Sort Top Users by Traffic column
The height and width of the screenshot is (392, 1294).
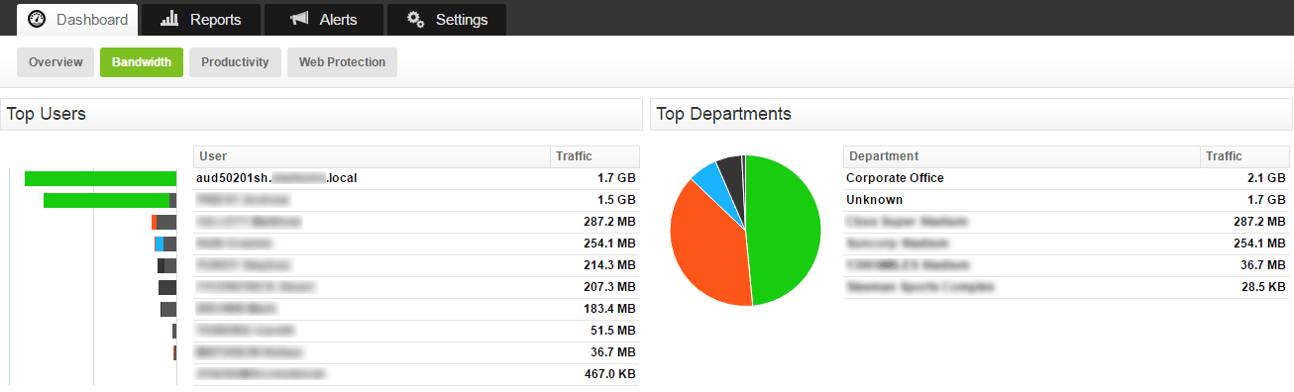[x=594, y=156]
